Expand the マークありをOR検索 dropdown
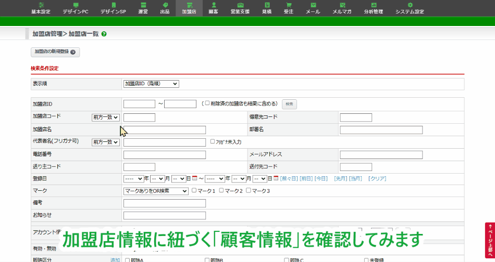The image size is (495, 262). 156,191
